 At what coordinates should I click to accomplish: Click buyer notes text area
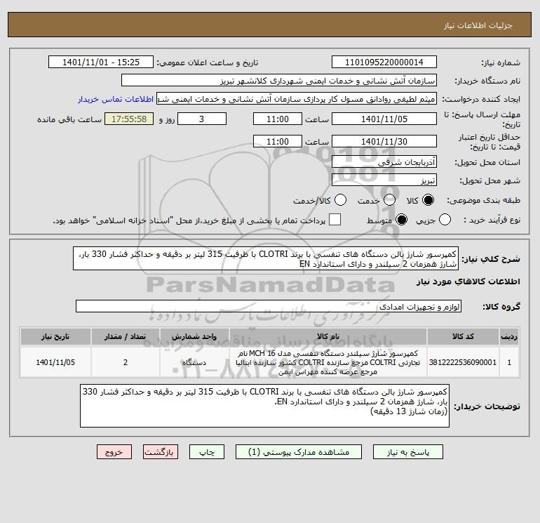click(x=264, y=406)
